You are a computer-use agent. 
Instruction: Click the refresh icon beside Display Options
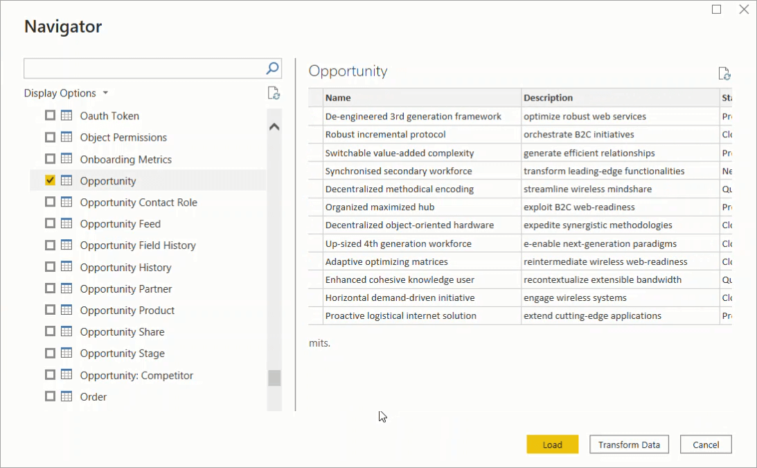pyautogui.click(x=274, y=93)
